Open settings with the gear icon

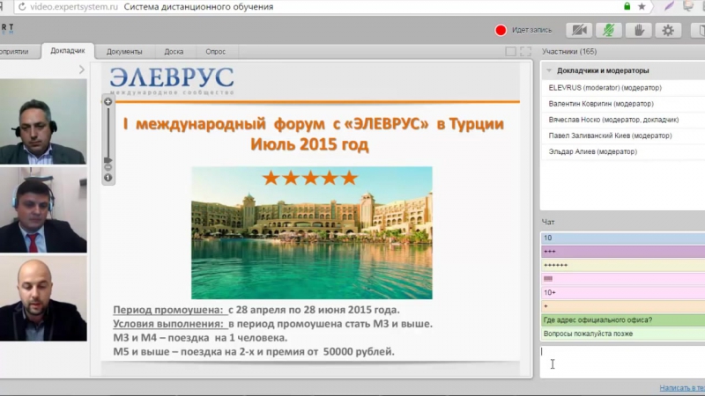click(668, 30)
